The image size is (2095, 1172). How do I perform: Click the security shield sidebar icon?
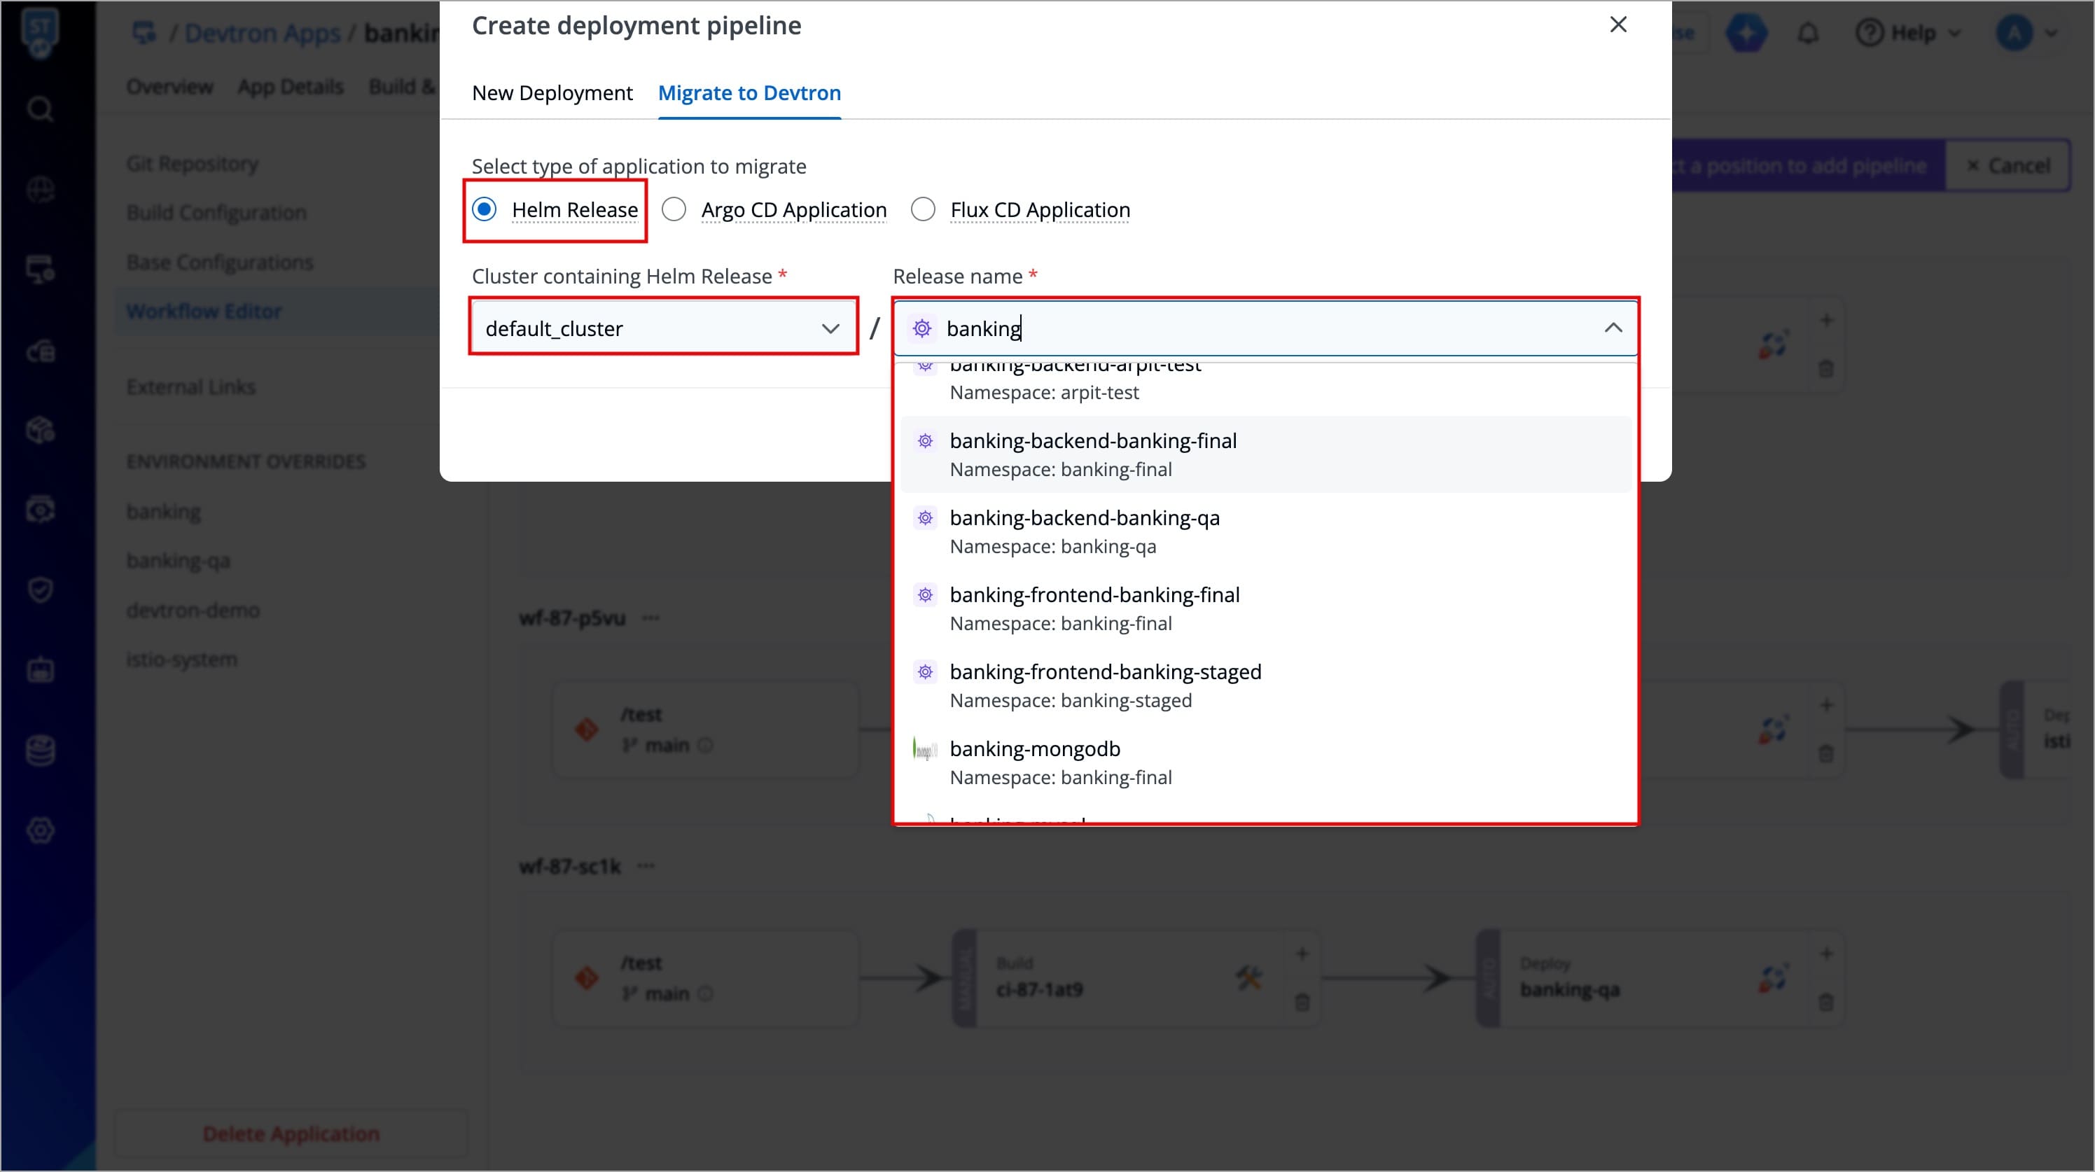(40, 589)
